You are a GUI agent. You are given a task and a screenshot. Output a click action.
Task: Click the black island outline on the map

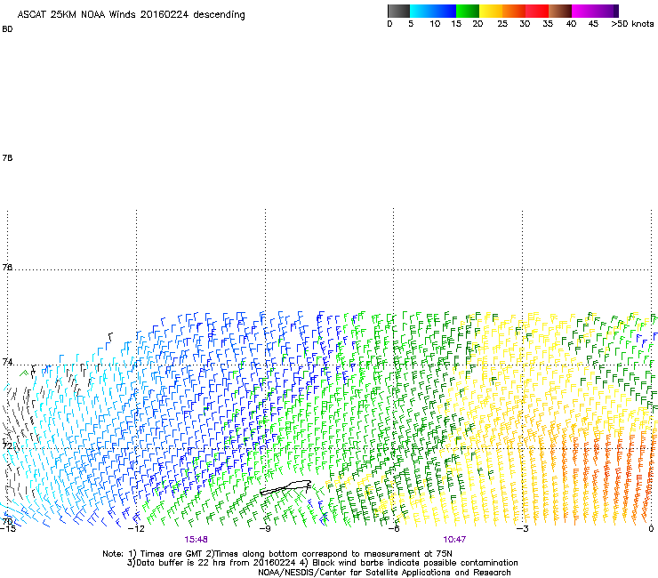285,487
